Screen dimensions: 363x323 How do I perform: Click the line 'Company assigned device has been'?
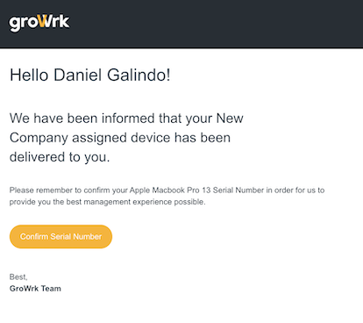pyautogui.click(x=120, y=138)
